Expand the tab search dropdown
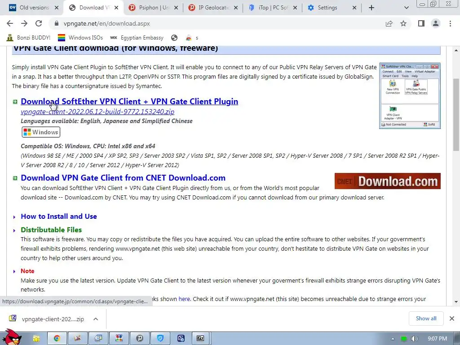This screenshot has height=345, width=460. pos(406,8)
